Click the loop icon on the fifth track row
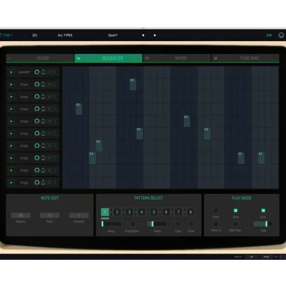The image size is (286, 287). [37, 121]
